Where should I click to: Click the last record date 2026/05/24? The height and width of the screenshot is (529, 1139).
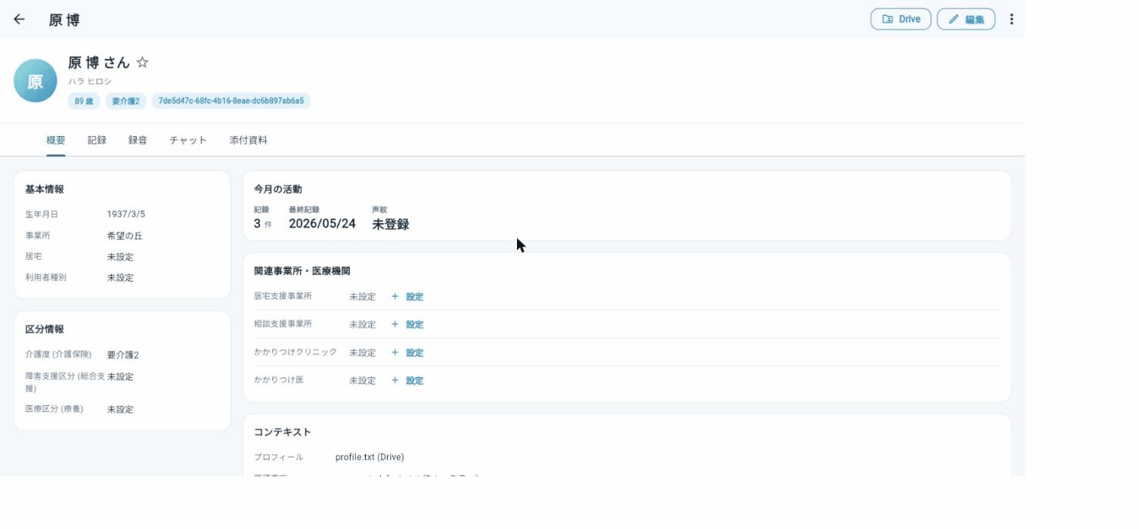[322, 224]
